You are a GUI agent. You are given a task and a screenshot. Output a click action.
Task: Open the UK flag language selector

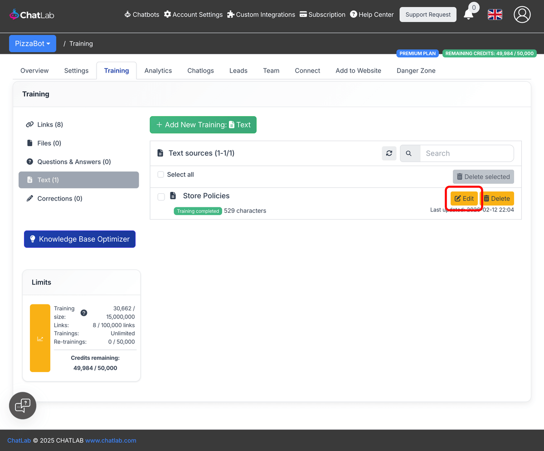click(x=495, y=15)
